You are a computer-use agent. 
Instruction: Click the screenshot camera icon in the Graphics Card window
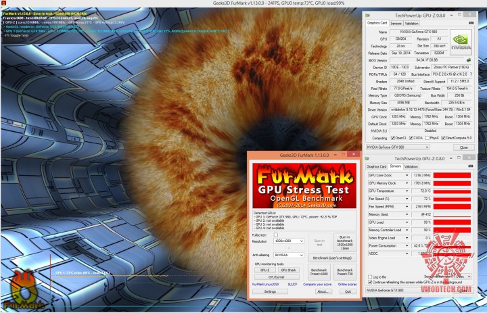click(x=471, y=23)
